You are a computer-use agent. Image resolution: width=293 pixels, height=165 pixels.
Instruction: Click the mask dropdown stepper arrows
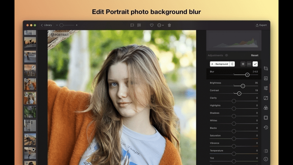click(232, 64)
